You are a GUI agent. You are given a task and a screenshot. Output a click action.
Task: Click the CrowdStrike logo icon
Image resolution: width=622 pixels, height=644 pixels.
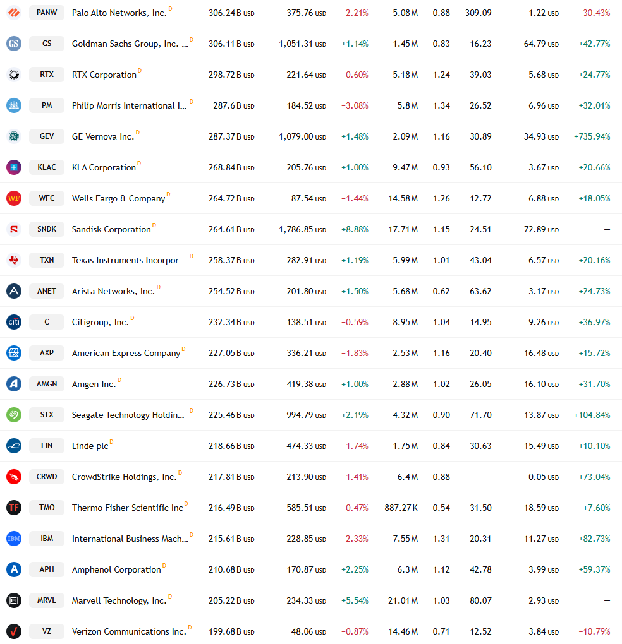[x=14, y=477]
